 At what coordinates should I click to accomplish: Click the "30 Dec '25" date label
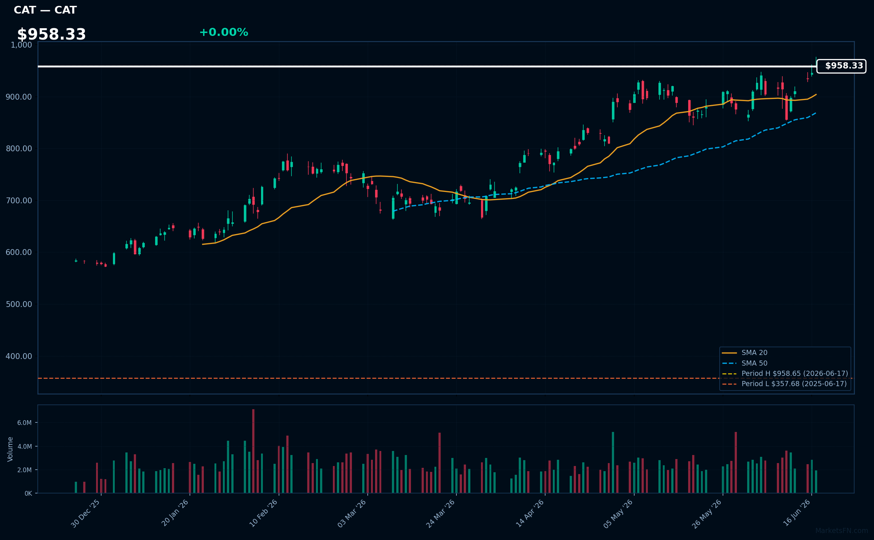[85, 514]
